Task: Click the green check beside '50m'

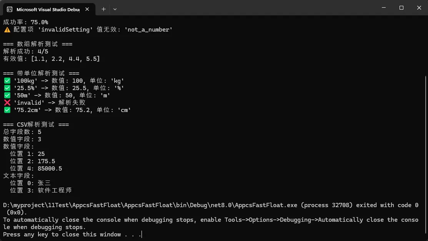Action: (7, 95)
